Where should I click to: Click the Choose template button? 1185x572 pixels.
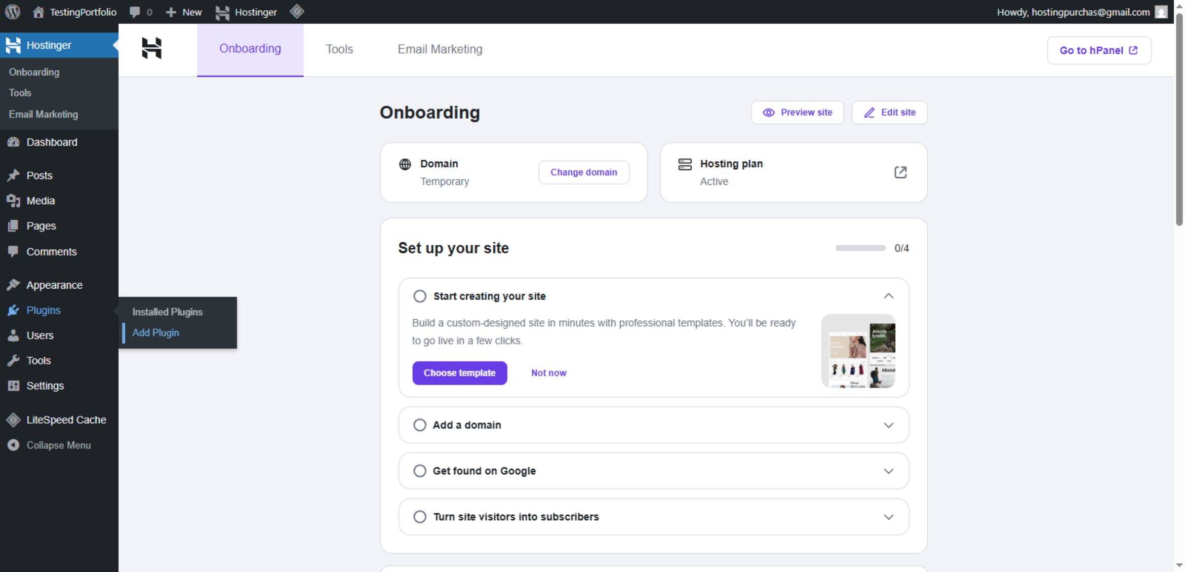click(459, 373)
